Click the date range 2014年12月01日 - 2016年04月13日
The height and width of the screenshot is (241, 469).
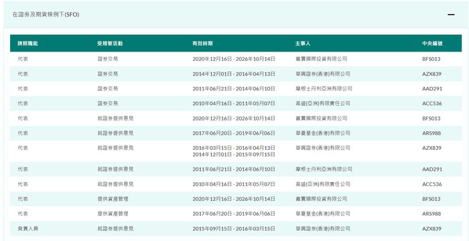pos(234,74)
